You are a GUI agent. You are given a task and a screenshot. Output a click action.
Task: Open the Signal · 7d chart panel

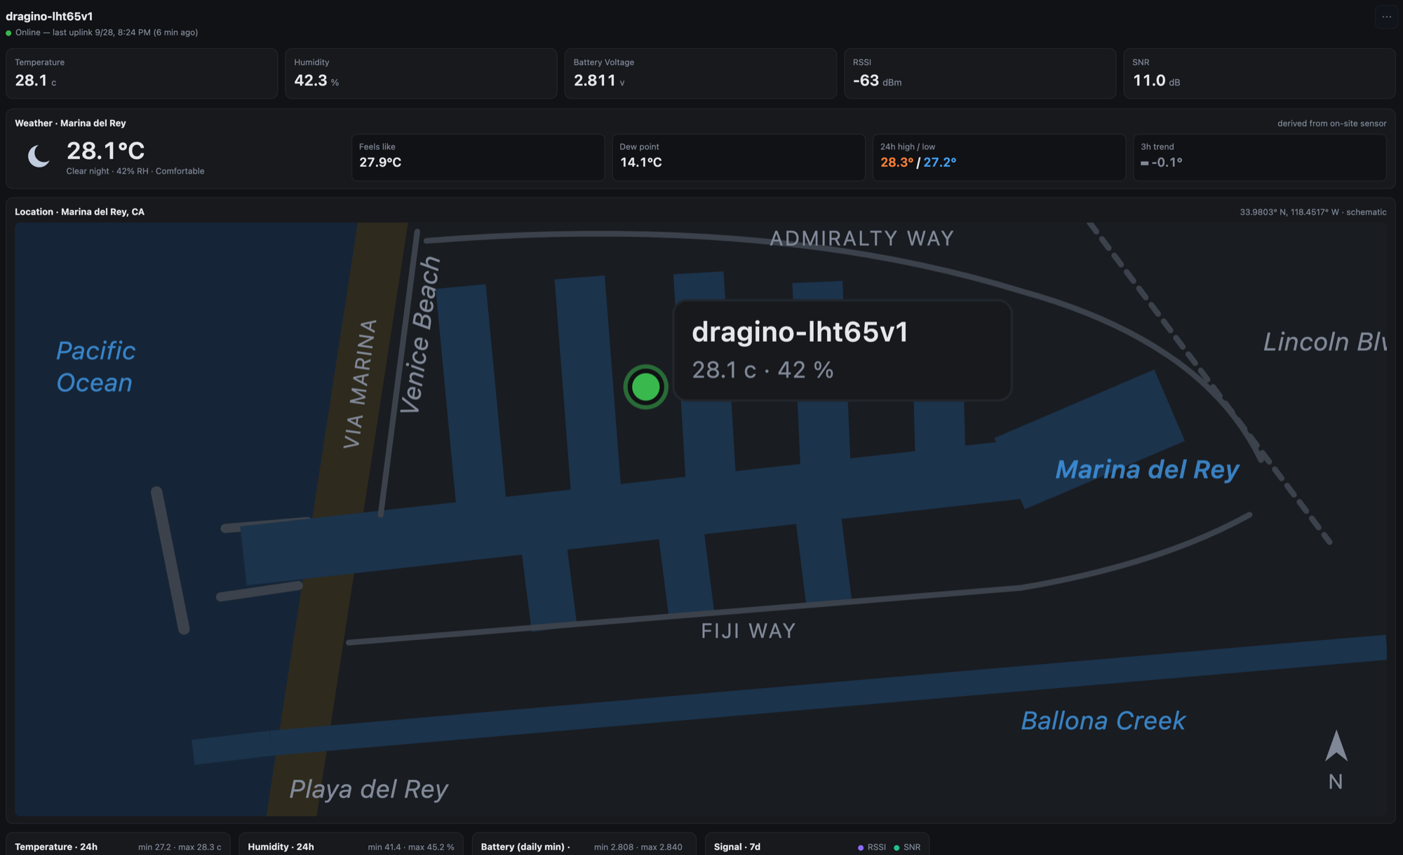[x=817, y=844]
